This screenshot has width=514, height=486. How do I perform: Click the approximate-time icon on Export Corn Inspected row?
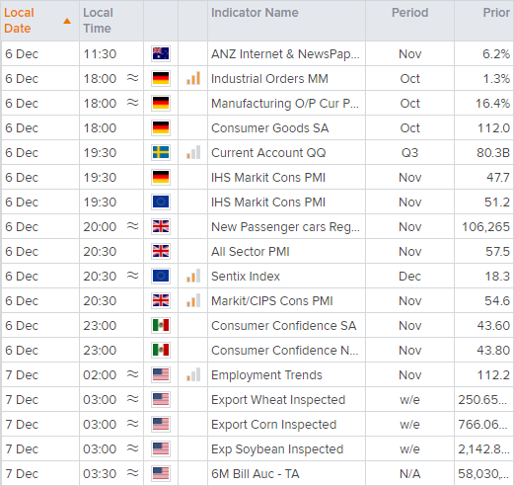click(x=133, y=424)
